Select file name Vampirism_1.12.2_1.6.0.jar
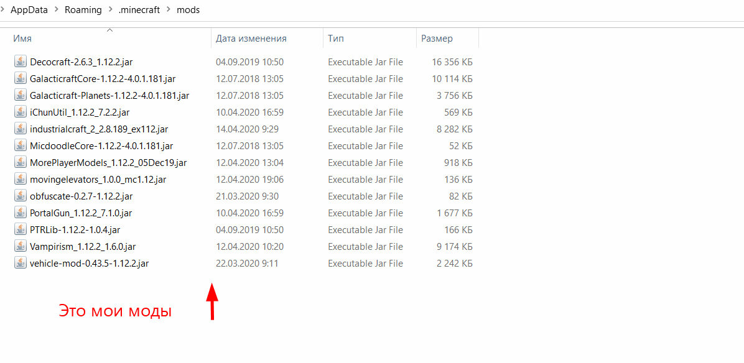Viewport: 744px width, 363px height. click(x=83, y=246)
